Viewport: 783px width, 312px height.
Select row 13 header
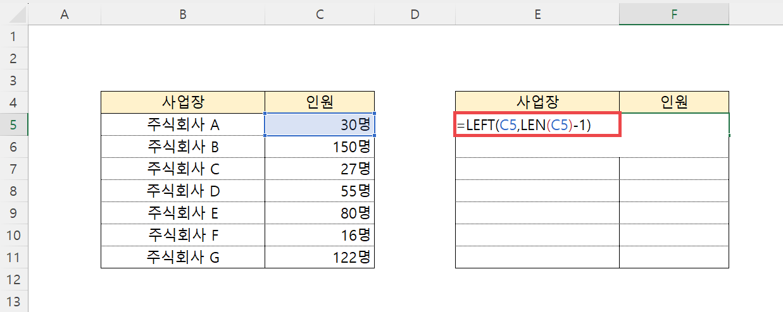tap(14, 301)
